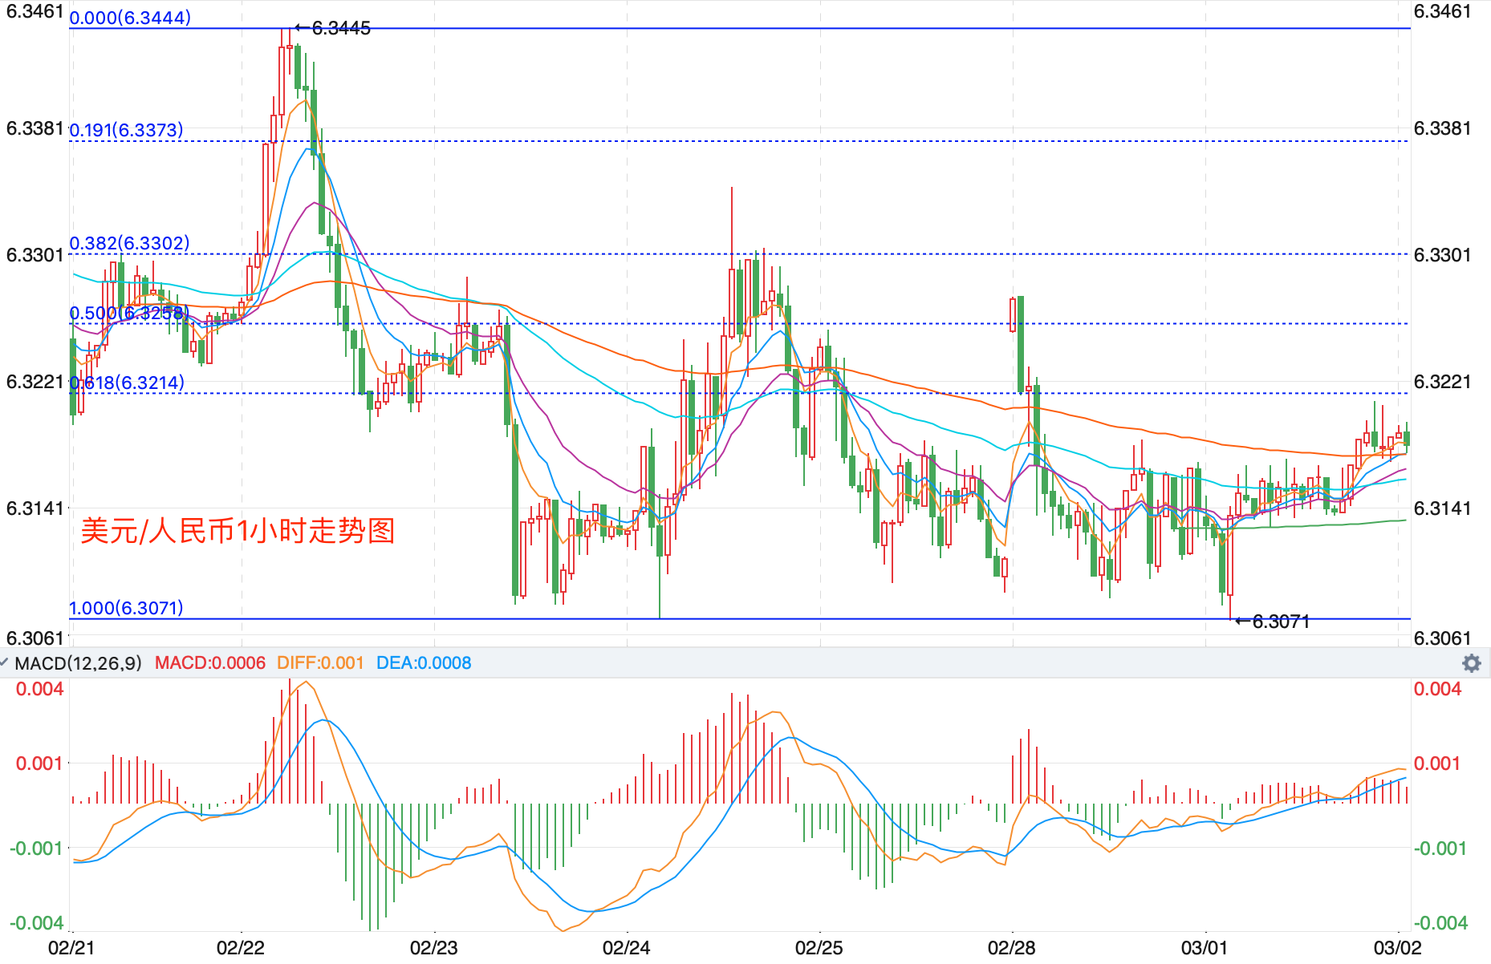Click the right axis 6.3141 price label
This screenshot has height=964, width=1491.
coord(1442,508)
